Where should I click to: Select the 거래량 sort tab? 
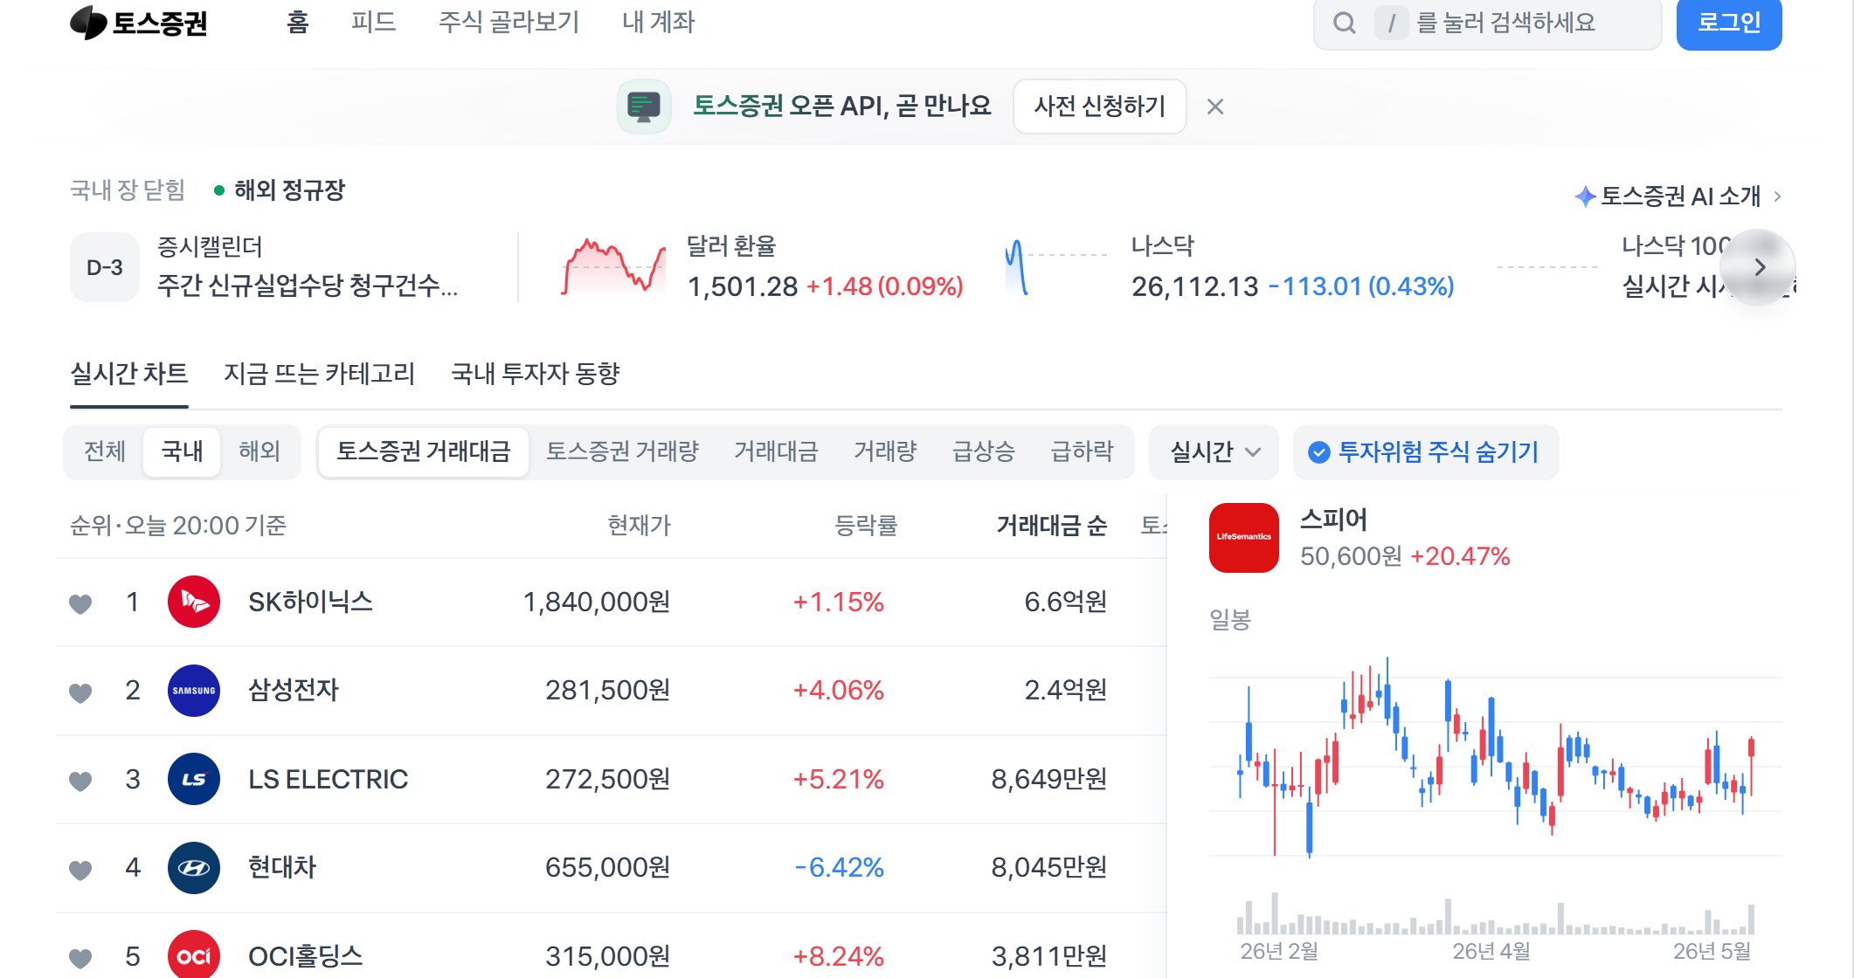[x=885, y=451]
